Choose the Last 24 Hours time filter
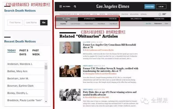The width and height of the screenshot is (173, 109). 75,24
